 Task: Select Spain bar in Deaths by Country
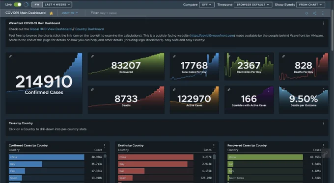(125, 178)
